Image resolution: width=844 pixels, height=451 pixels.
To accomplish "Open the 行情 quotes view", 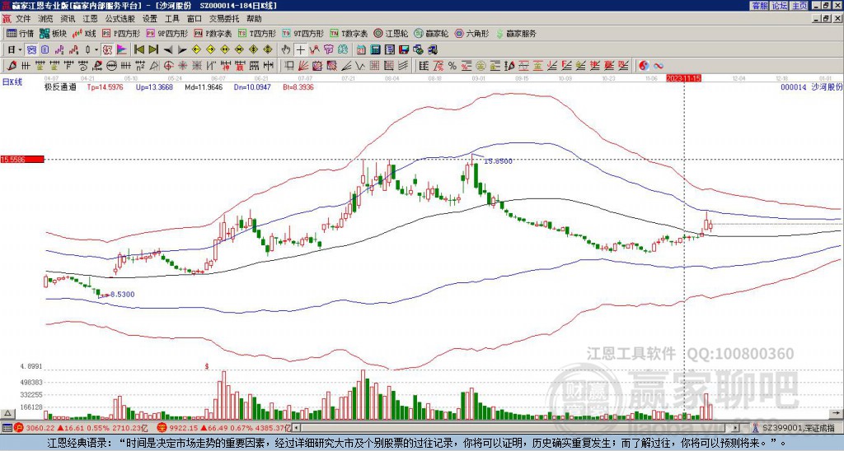I will [x=20, y=33].
